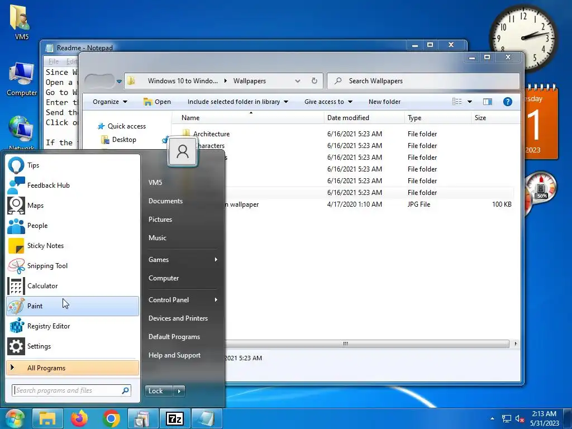The width and height of the screenshot is (572, 429).
Task: Expand the Games submenu arrow
Action: (x=216, y=259)
